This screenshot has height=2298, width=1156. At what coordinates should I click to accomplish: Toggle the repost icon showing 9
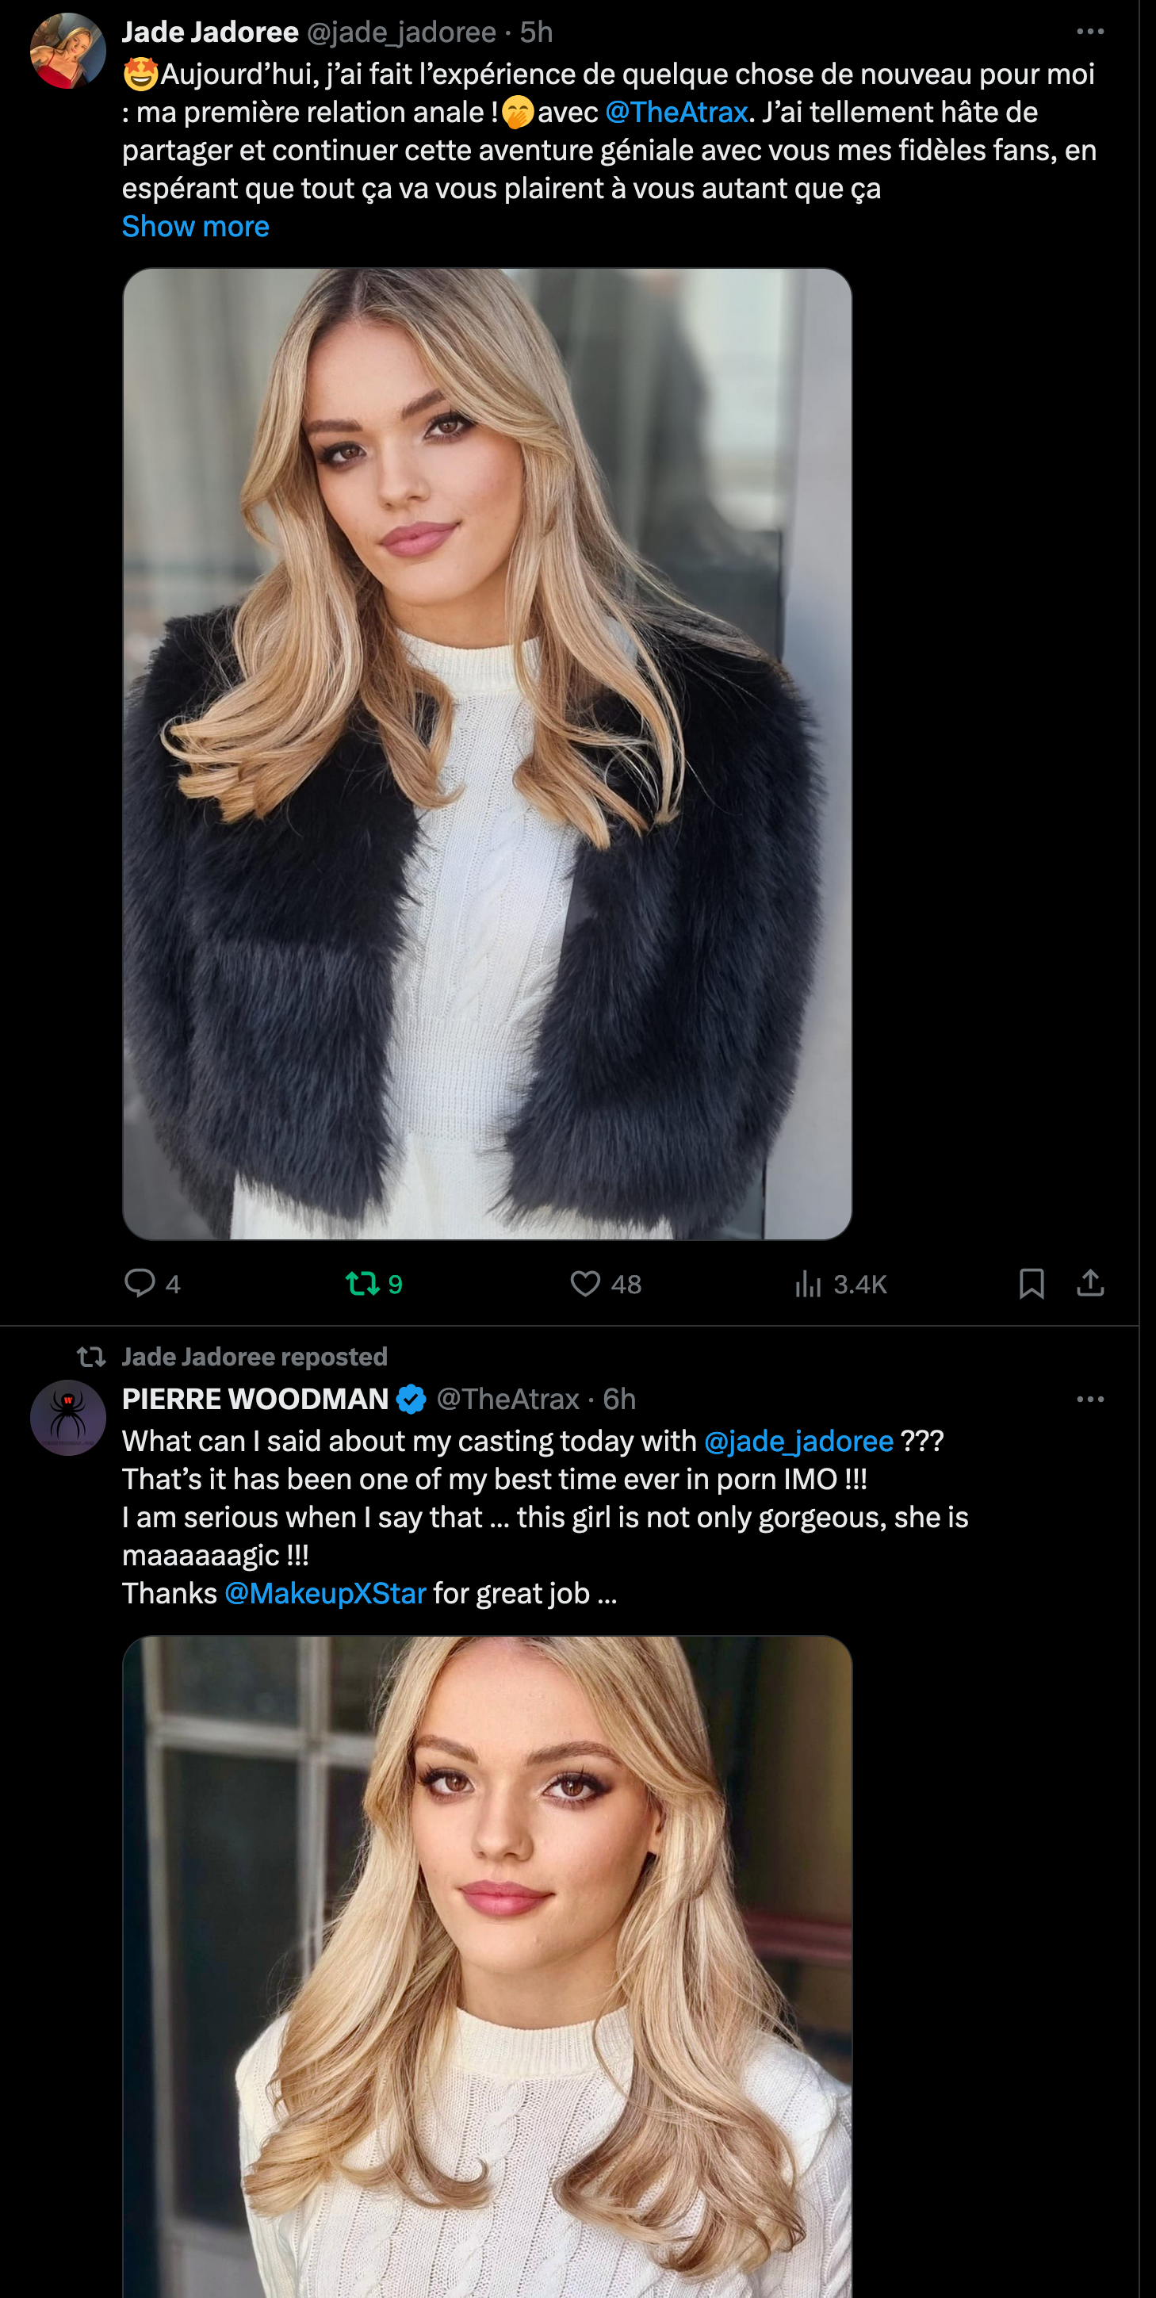pos(362,1284)
